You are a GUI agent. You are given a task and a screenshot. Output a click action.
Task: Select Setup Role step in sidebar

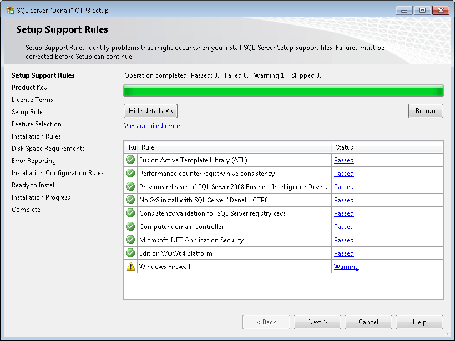(x=27, y=112)
